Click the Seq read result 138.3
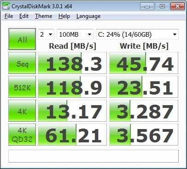Viewport: 187px width, 169px height. tap(72, 63)
